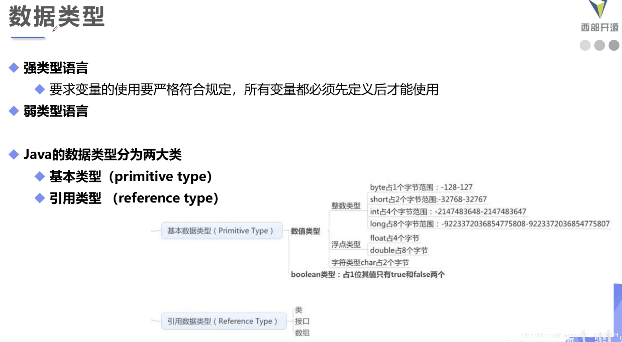
Task: Select the 基本数据类型 (Primitive Type) node
Action: [222, 231]
